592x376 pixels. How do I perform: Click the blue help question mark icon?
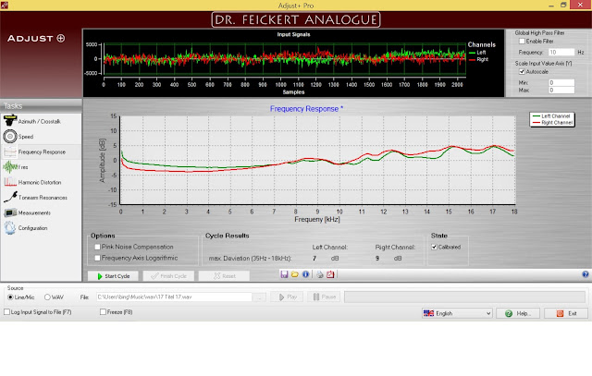pyautogui.click(x=586, y=274)
